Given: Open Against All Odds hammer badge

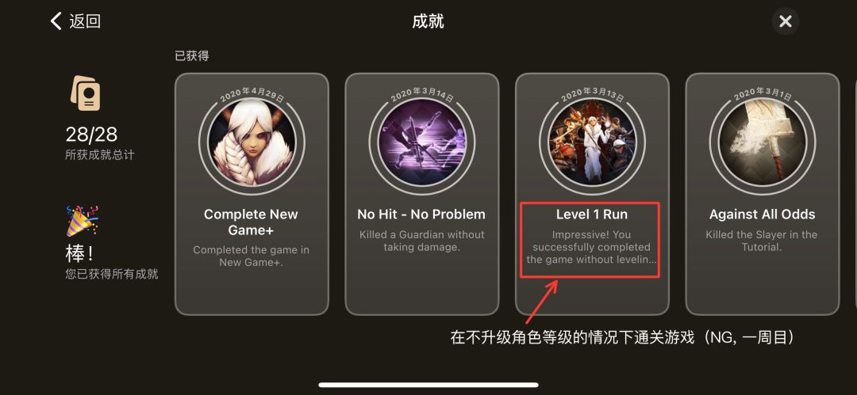Looking at the screenshot, I should [x=763, y=143].
